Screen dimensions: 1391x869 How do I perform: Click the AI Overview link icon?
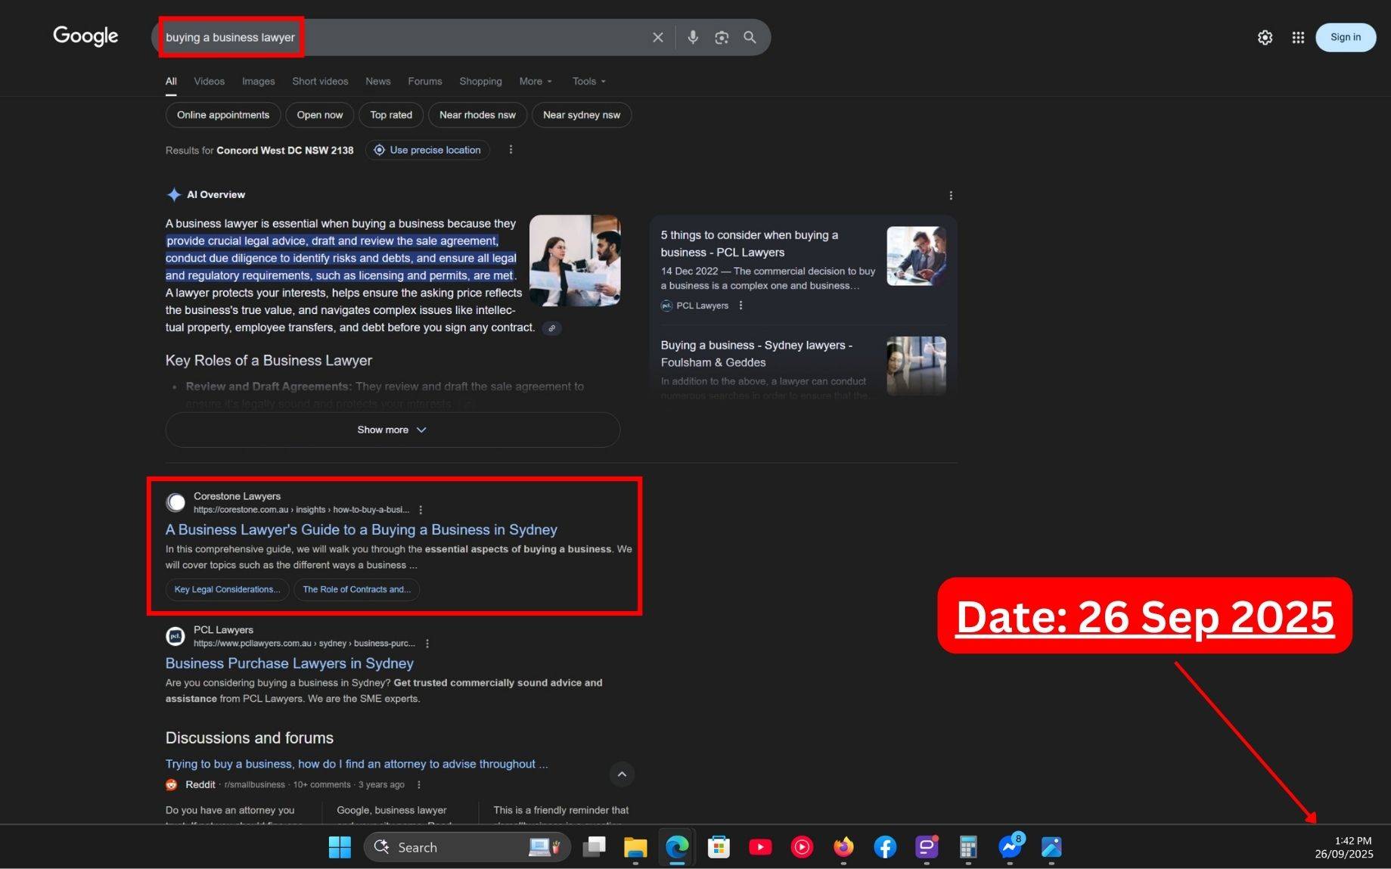tap(552, 328)
